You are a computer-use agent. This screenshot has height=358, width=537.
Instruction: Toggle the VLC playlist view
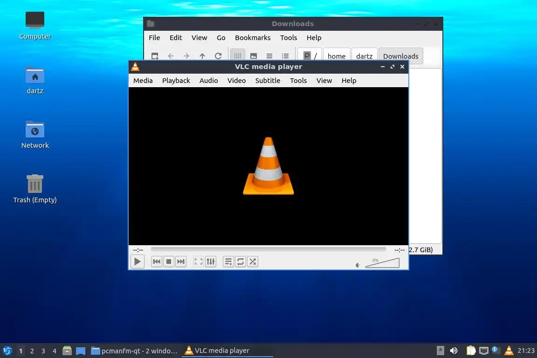[x=228, y=262]
